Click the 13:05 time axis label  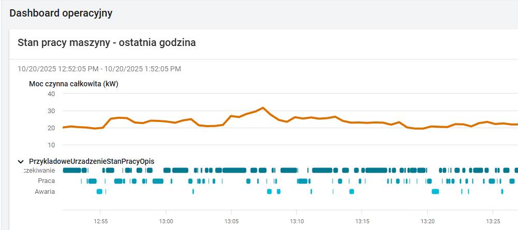[x=231, y=220]
